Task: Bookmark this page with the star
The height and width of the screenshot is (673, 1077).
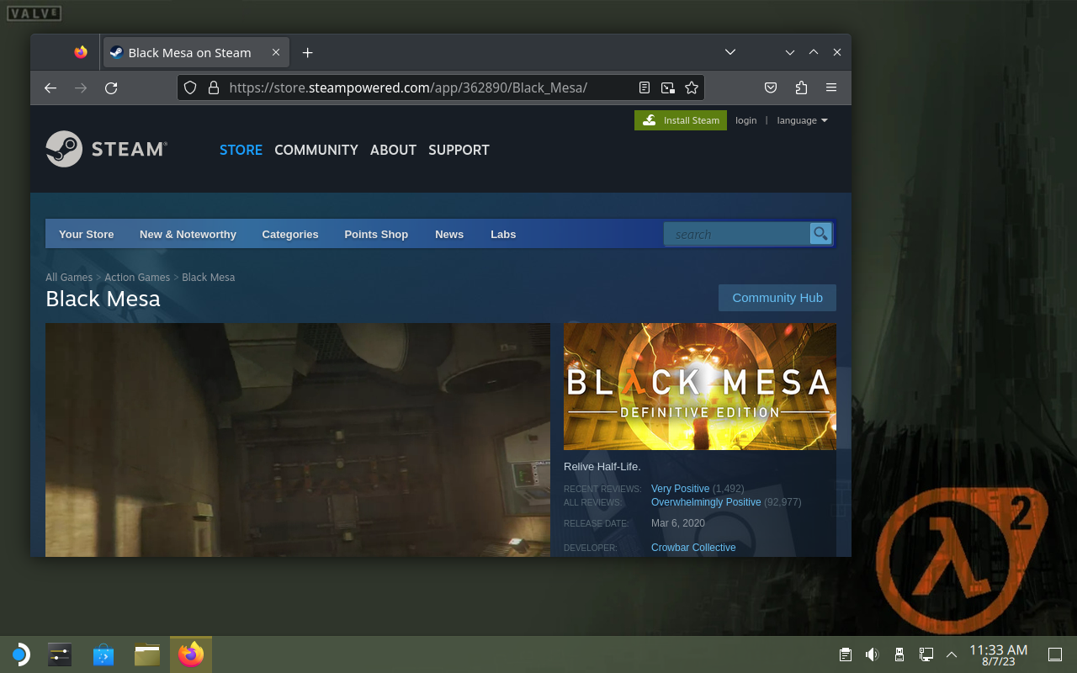Action: 692,87
